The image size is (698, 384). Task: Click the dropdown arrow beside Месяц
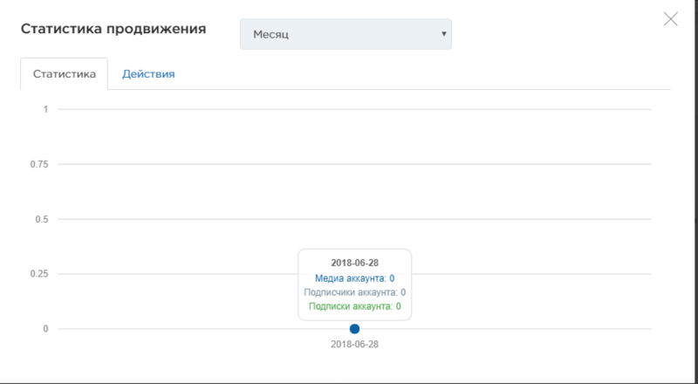pyautogui.click(x=443, y=35)
